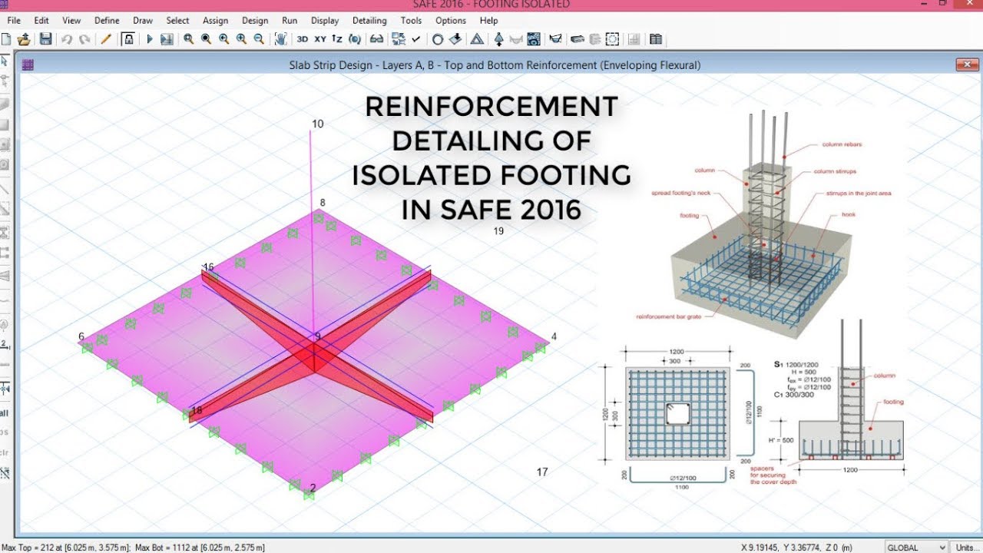The width and height of the screenshot is (983, 553).
Task: Click the view window icon beside Slab Strip Design
Action: tap(28, 65)
